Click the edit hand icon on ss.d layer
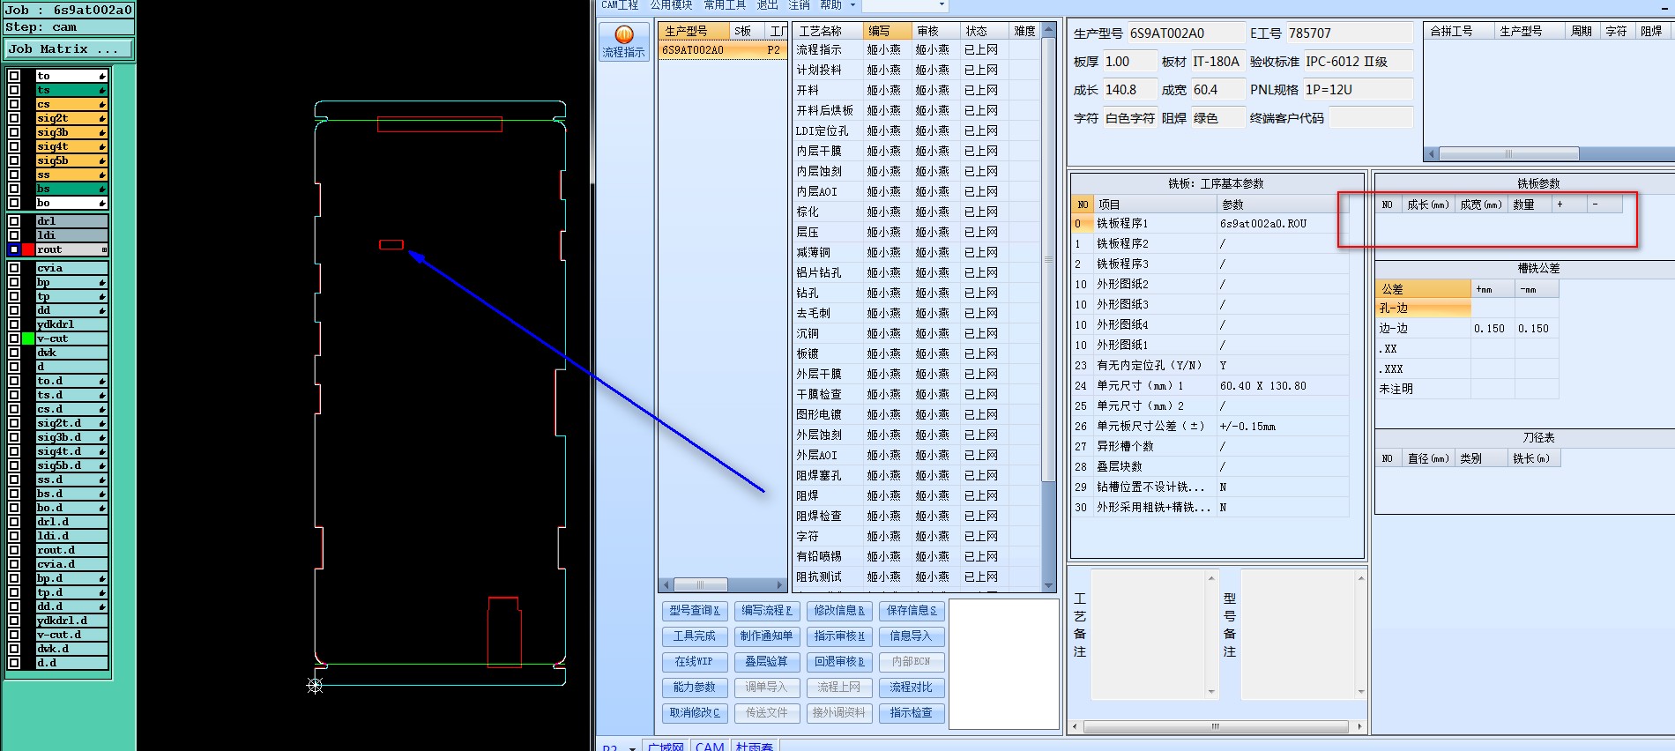Screen dimensions: 1675x751 tap(102, 480)
